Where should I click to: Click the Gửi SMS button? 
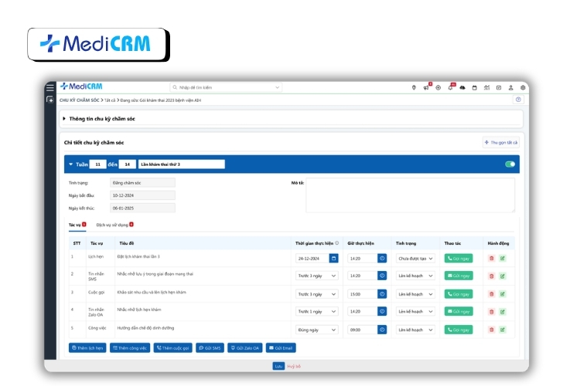(210, 348)
